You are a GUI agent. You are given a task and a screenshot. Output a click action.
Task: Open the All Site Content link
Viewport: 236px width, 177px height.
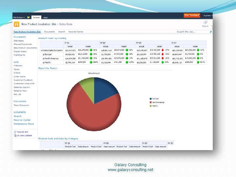[x=24, y=135]
